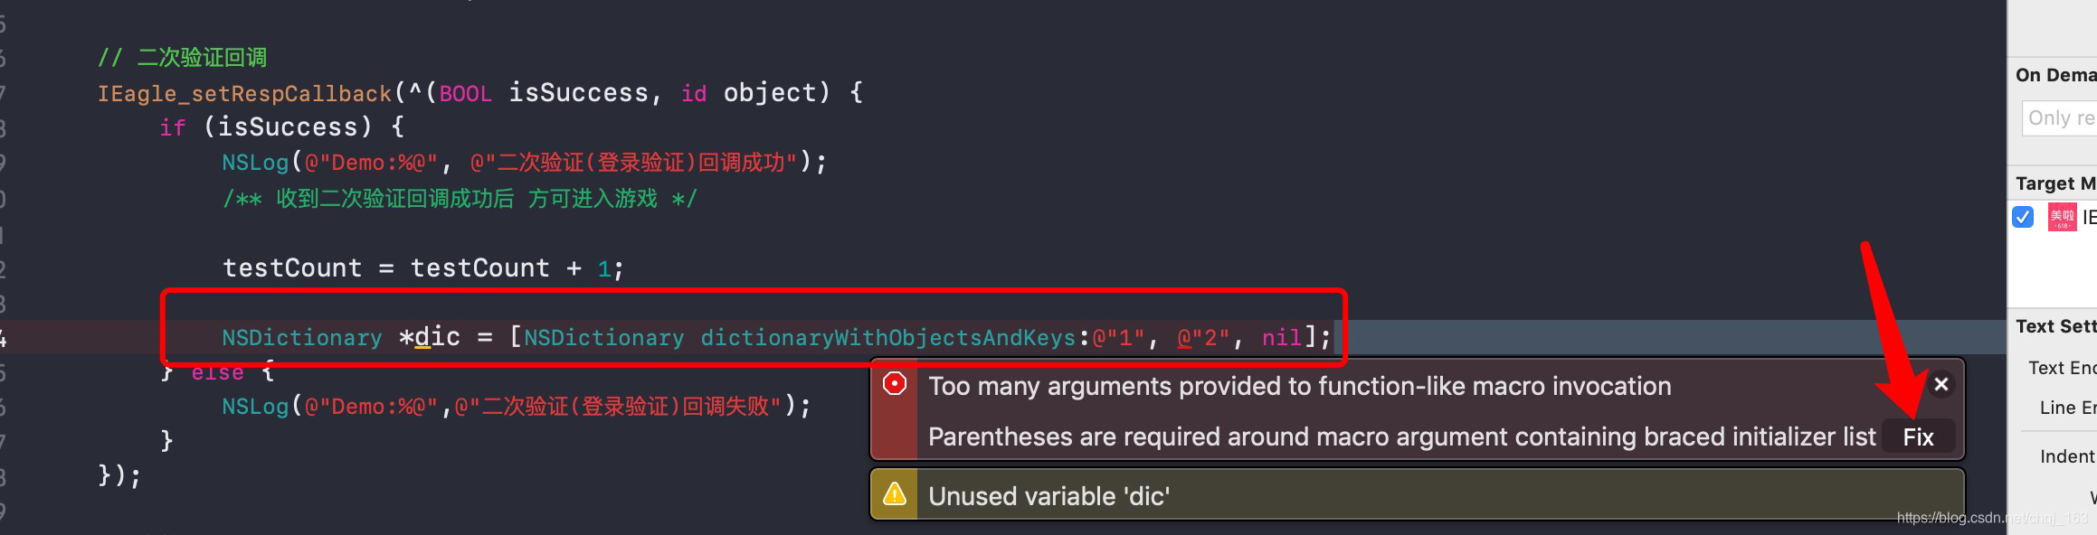2097x535 pixels.
Task: Click line number 4 gutter to add breakpoint
Action: point(7,337)
